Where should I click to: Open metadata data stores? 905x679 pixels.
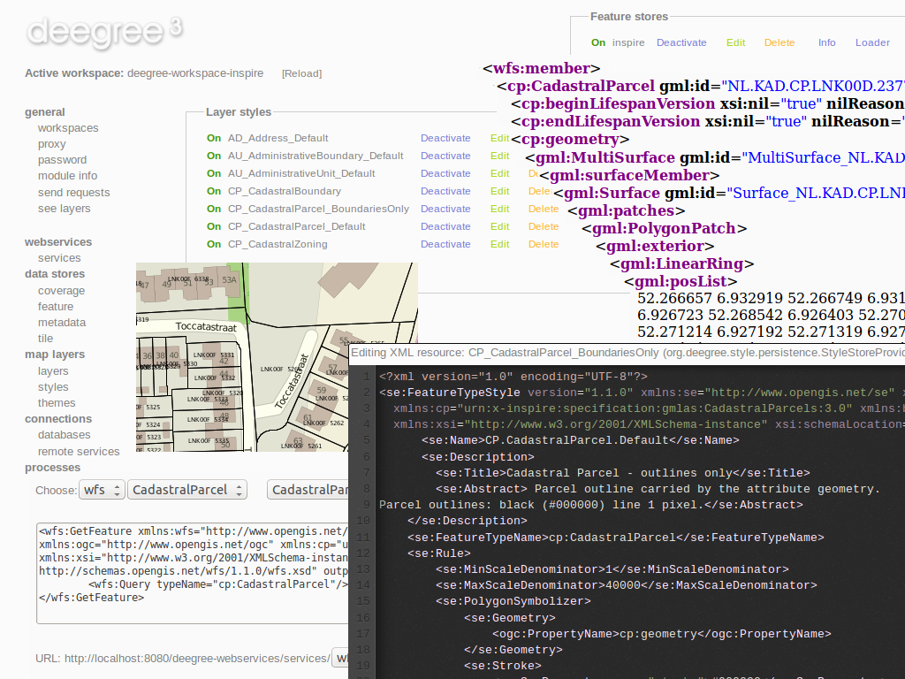click(x=62, y=323)
